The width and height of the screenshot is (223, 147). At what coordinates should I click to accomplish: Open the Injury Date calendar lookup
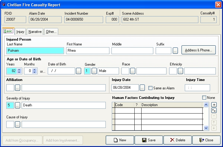(142, 88)
